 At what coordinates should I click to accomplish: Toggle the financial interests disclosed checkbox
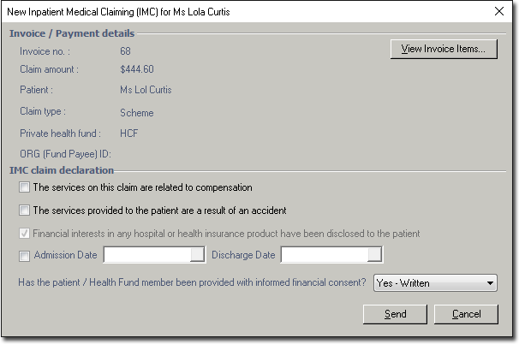(x=24, y=233)
